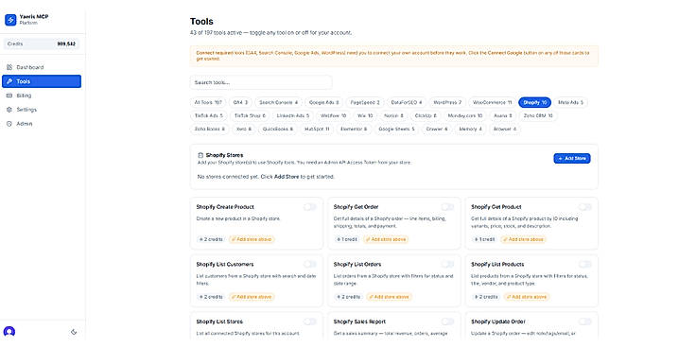This screenshot has height=348, width=696.
Task: Open Admin from the sidebar
Action: 42,124
